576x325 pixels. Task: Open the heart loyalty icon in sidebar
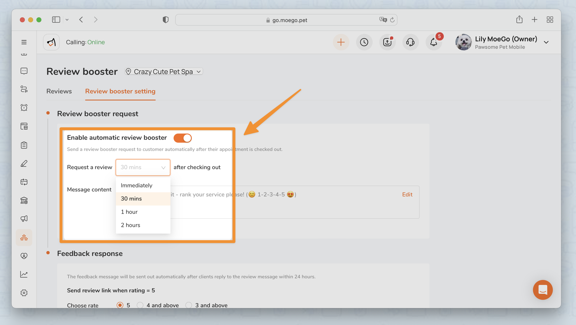tap(24, 256)
